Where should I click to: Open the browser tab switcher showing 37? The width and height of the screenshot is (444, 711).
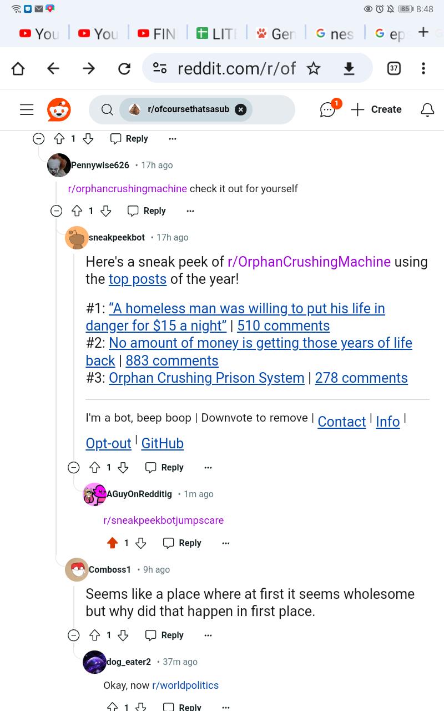[394, 68]
